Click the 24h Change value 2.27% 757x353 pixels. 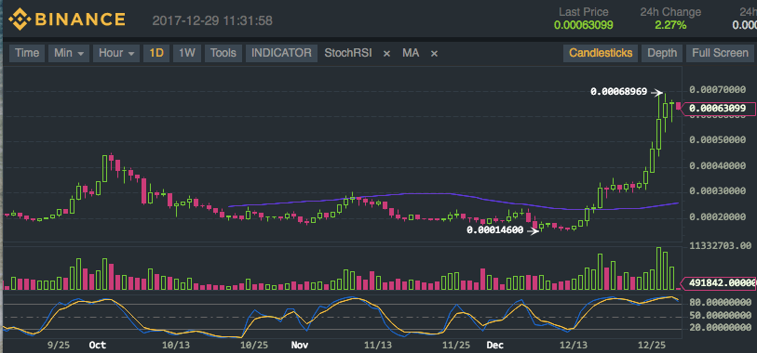670,25
